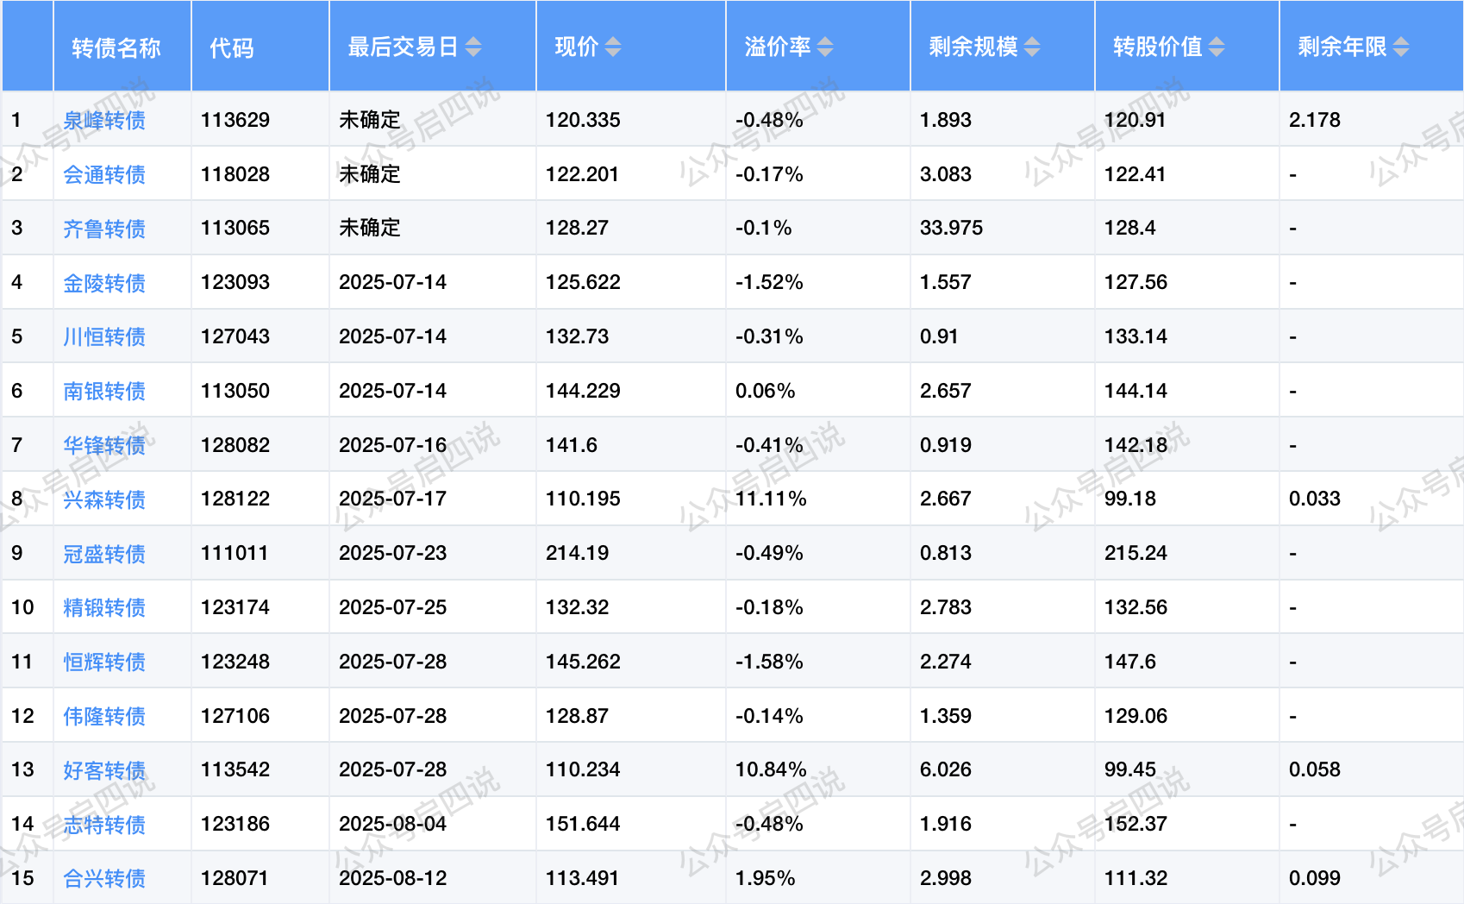Open 志特转债 bond page

coord(104,825)
